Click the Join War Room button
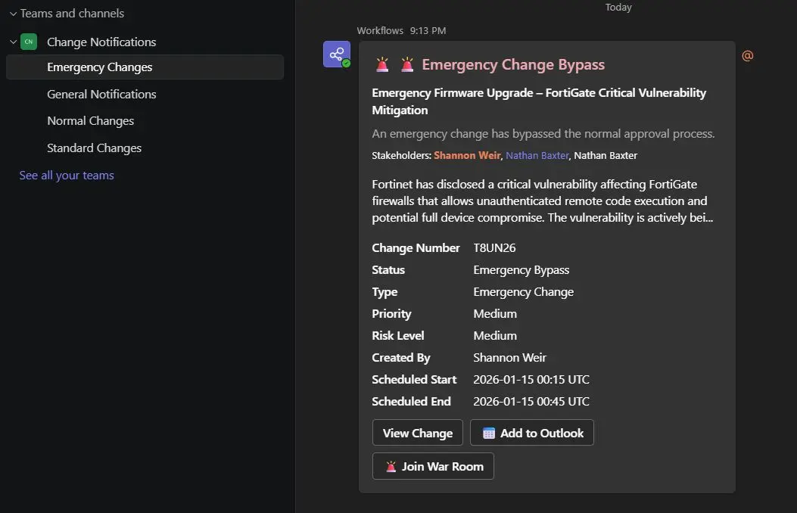 point(433,466)
